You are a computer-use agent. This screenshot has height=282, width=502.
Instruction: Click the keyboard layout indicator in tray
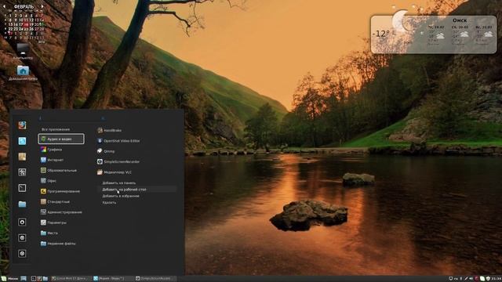457,279
